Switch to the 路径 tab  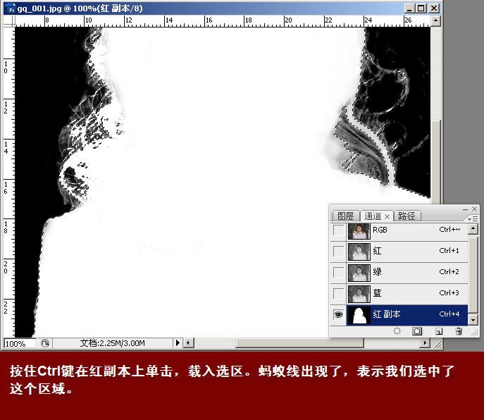407,216
